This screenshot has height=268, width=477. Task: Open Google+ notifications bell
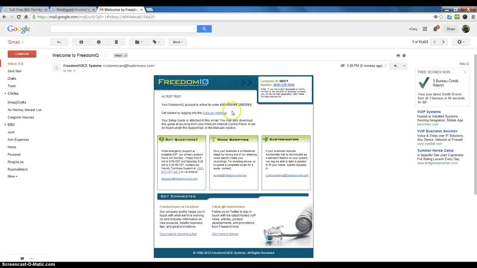coord(435,29)
